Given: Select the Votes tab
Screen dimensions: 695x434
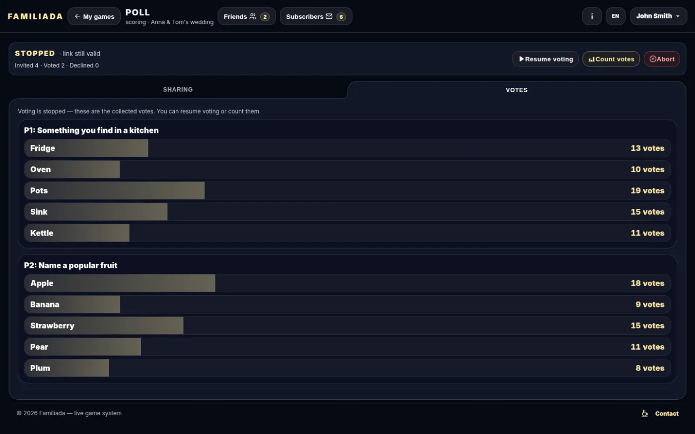Looking at the screenshot, I should [517, 90].
